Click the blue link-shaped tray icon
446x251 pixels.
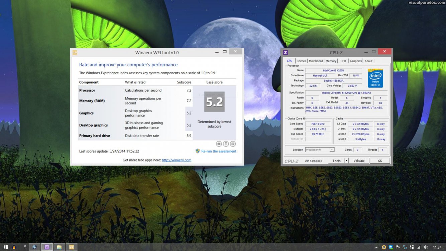click(x=405, y=247)
